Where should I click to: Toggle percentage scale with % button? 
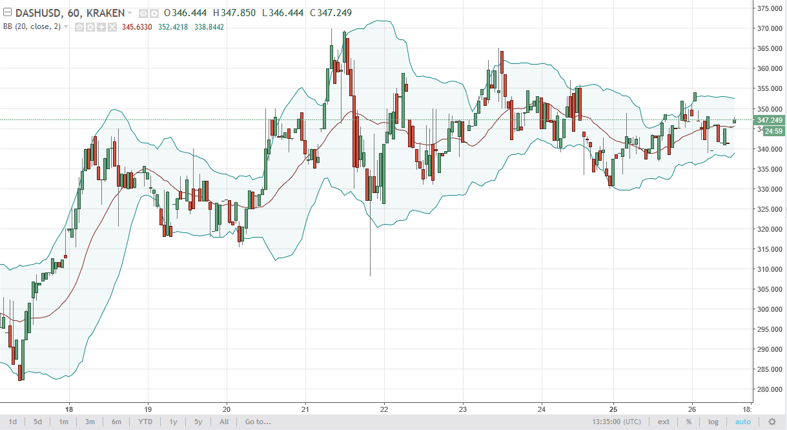pos(689,422)
